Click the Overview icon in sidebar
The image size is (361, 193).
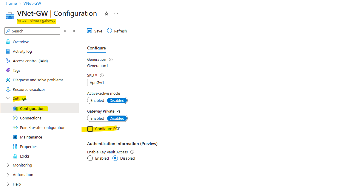click(x=8, y=42)
